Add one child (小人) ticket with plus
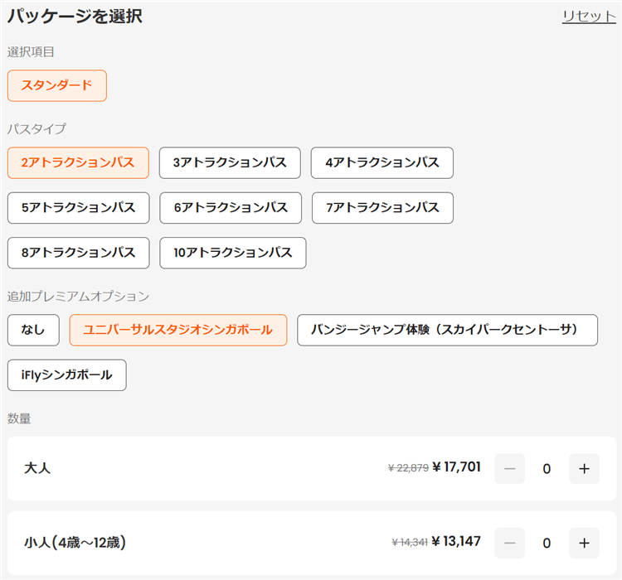The image size is (622, 580). point(584,544)
